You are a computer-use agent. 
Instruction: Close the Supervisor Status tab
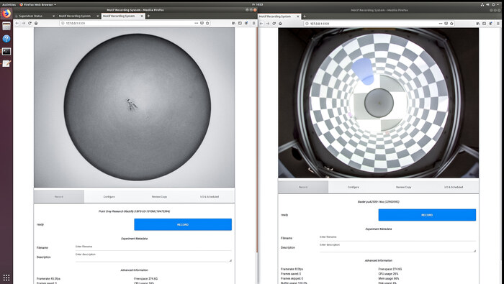pos(53,16)
